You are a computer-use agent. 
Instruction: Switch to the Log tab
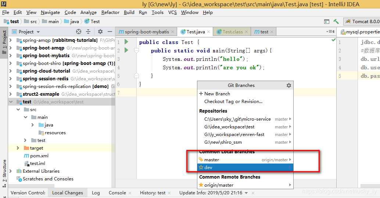point(96,193)
